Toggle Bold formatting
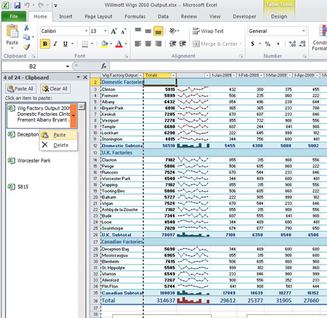This screenshot has height=318, width=327. (45, 44)
